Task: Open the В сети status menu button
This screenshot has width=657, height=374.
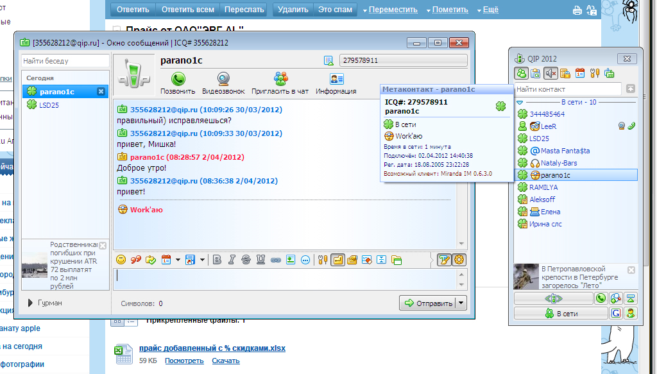Action: [x=561, y=313]
